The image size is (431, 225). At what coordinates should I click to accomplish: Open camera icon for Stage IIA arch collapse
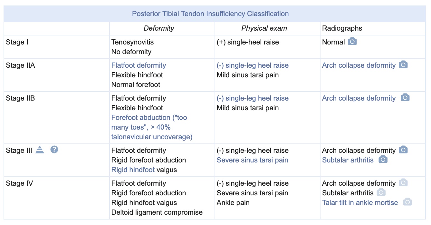point(403,65)
